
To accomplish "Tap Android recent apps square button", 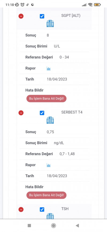I will coord(29,226).
